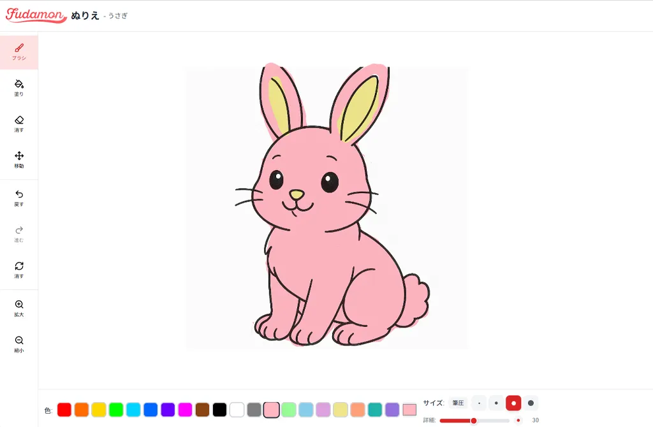Clear the canvas with the 消す reset icon
The image size is (653, 427).
coord(19,268)
